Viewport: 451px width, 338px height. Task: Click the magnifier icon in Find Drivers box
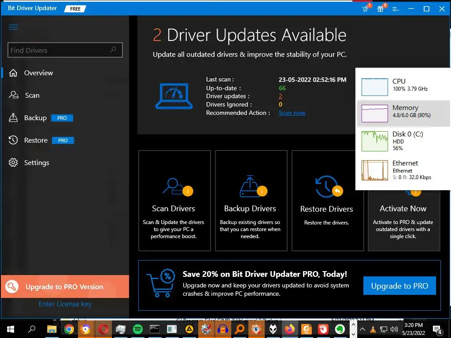[x=113, y=49]
